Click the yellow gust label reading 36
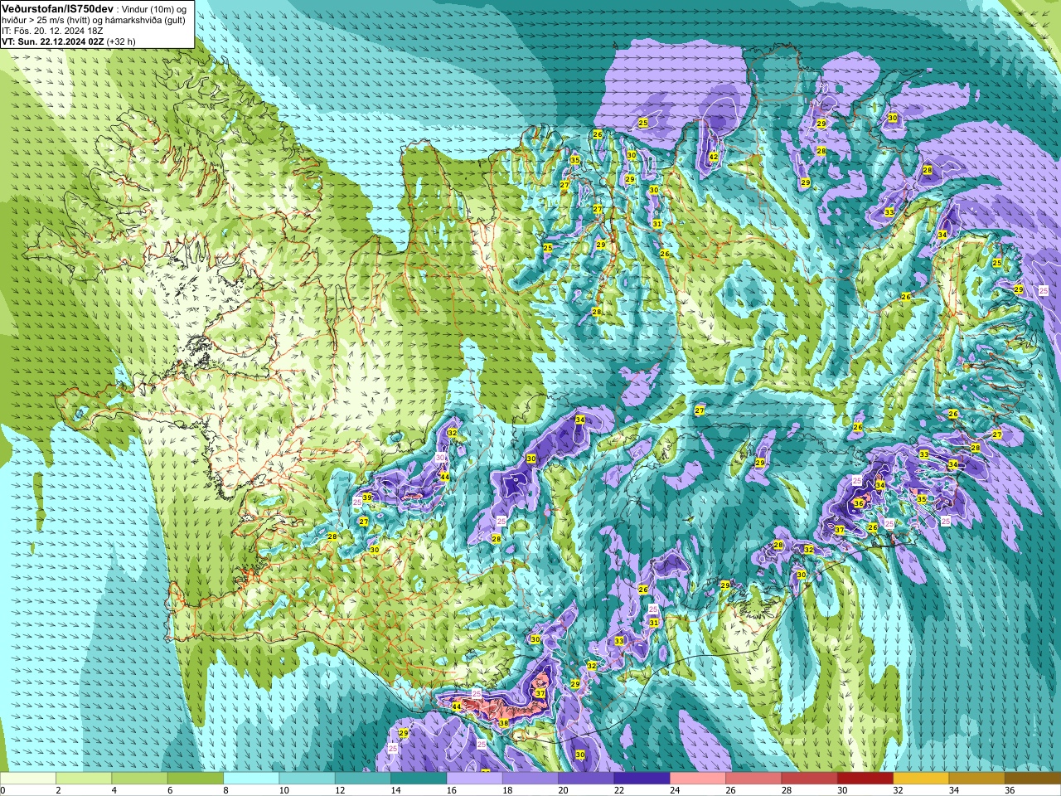The image size is (1061, 796). 859,503
